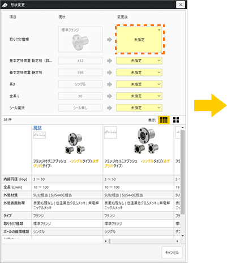Click the キャンセル button

(x=172, y=252)
